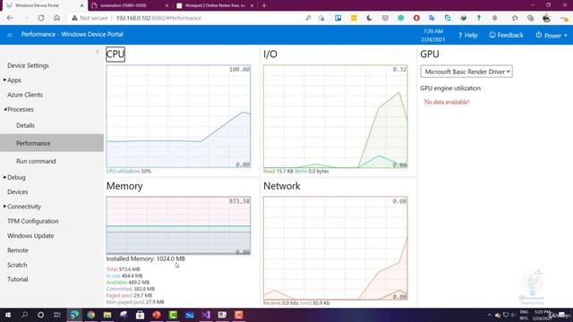This screenshot has width=573, height=322.
Task: Open File Explorer from taskbar
Action: (x=107, y=315)
